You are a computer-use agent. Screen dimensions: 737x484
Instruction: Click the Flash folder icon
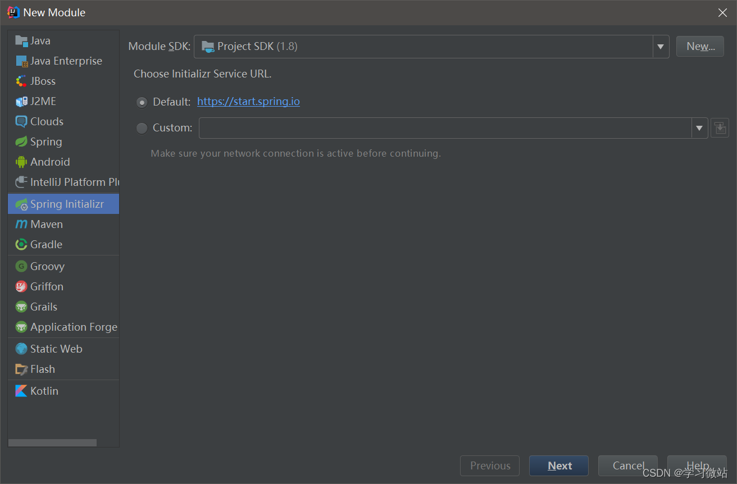[x=21, y=369]
